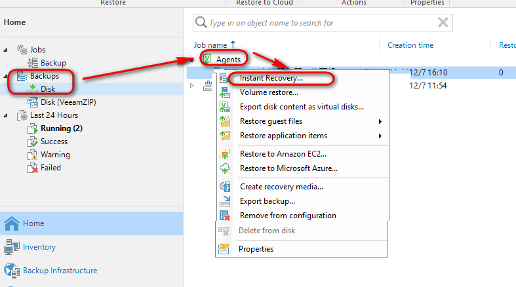The image size is (516, 287).
Task: Click the Warning status icon
Action: (33, 155)
